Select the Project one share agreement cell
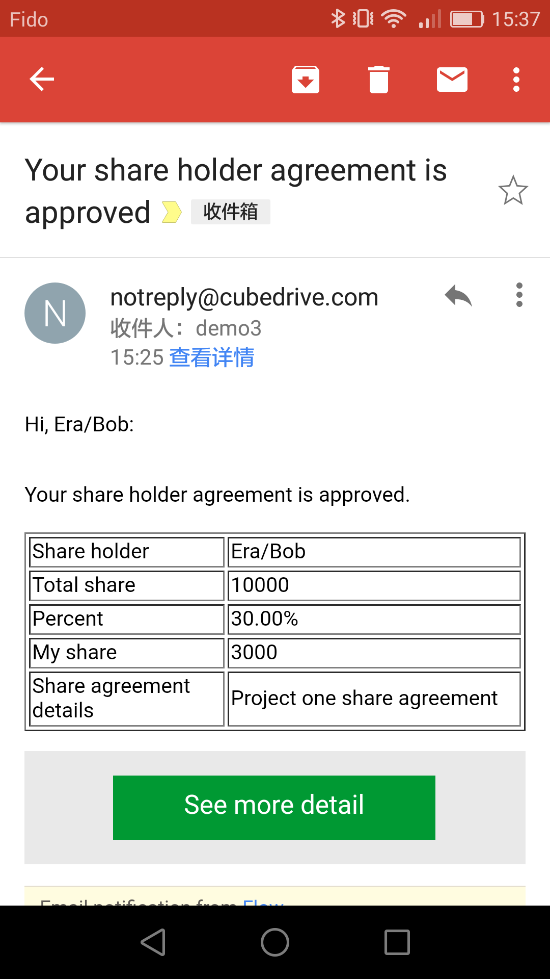Screen dimensions: 550x979 (374, 699)
